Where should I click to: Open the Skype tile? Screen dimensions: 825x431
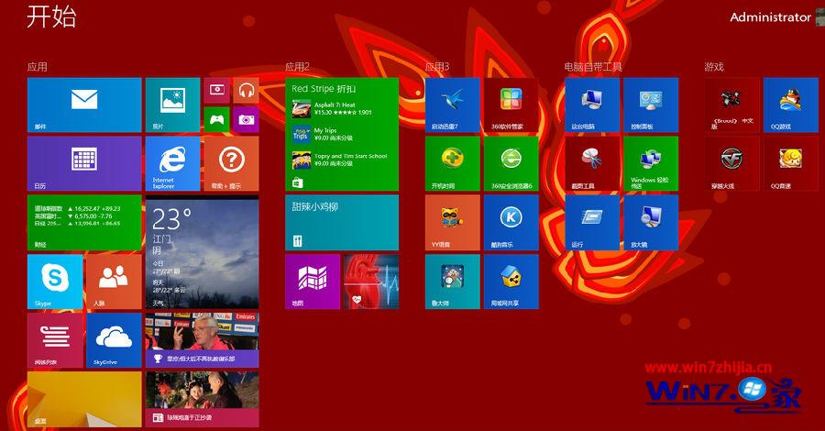(55, 281)
